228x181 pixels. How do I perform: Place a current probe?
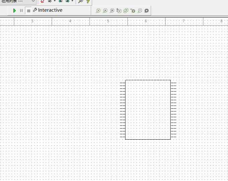[x=105, y=11]
